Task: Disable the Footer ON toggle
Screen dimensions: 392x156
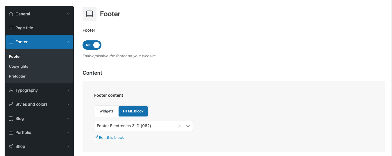Action: (92, 45)
